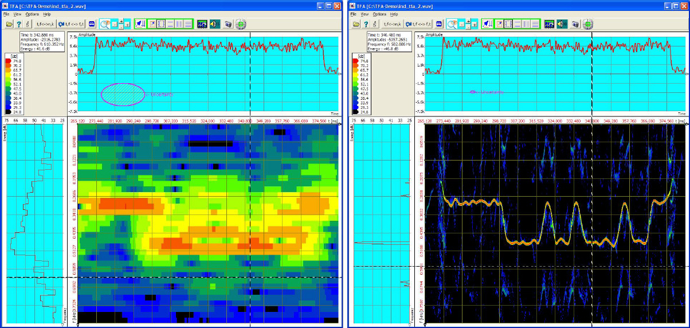Open the Options menu in left window
Screen dimensions: 690x328
click(32, 14)
